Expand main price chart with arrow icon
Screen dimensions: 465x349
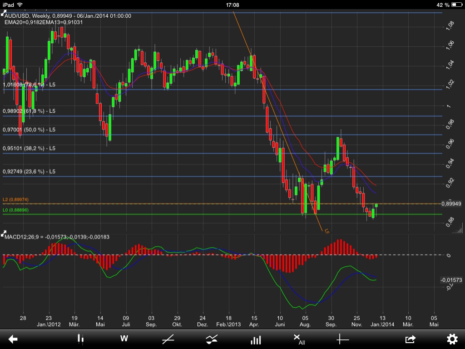3,13
